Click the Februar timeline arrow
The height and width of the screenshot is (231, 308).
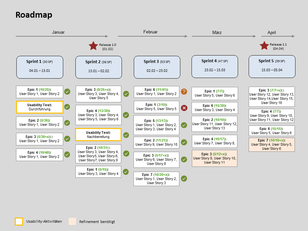coord(152,36)
